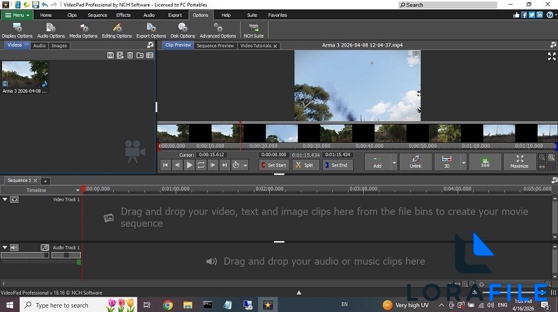Open Editing Options
The image size is (558, 312).
pos(116,31)
